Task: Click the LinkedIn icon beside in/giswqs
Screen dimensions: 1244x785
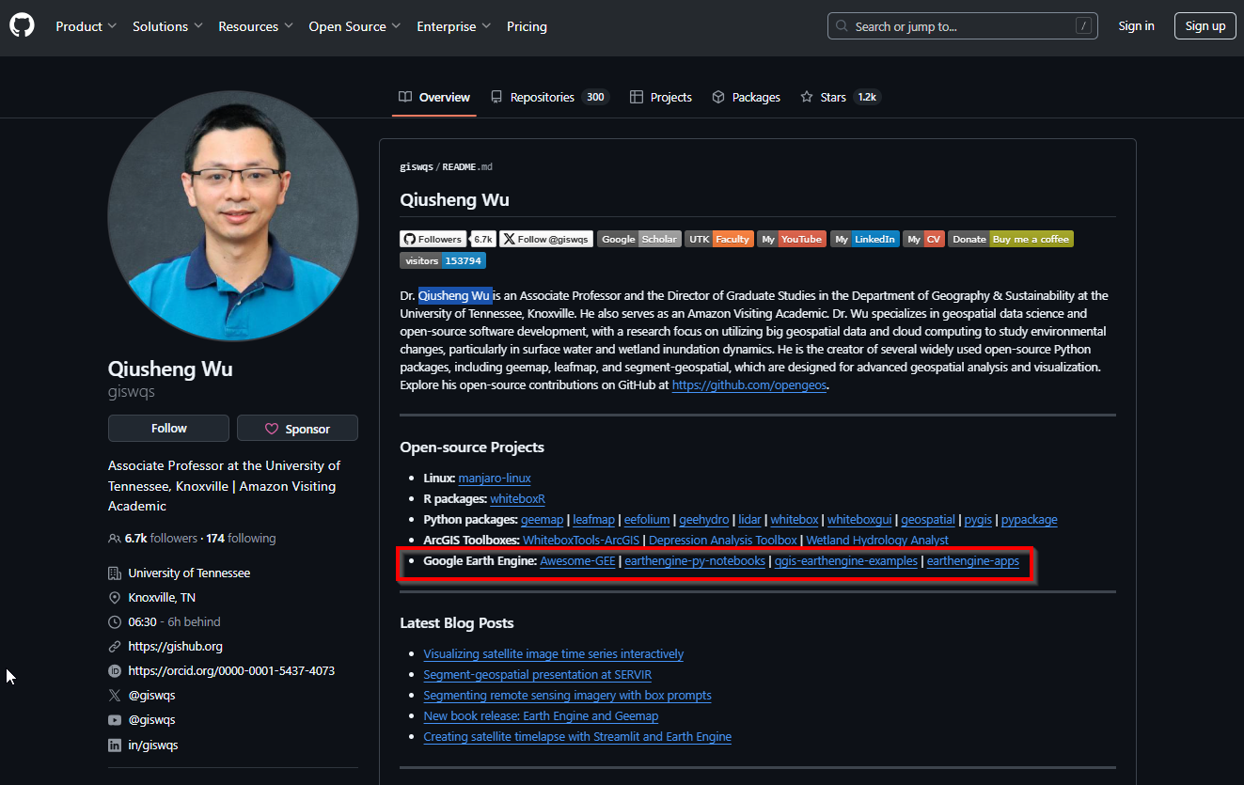Action: tap(115, 745)
